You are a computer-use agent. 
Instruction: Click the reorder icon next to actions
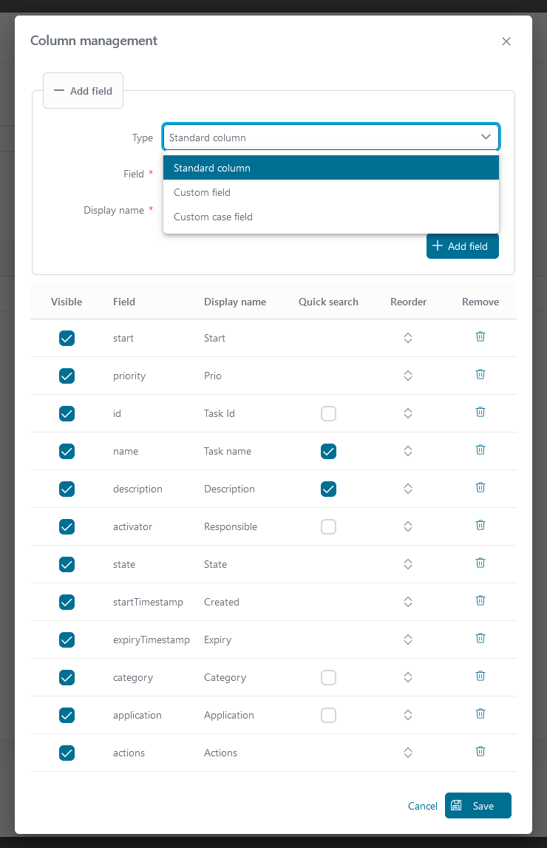[408, 751]
